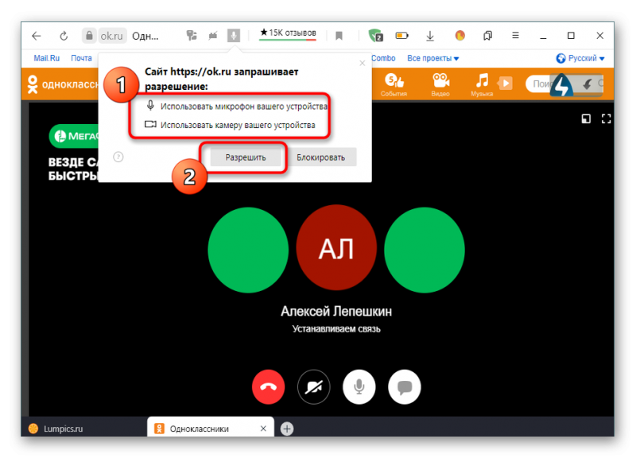Click the battery saver icon
This screenshot has width=636, height=458.
(x=401, y=36)
